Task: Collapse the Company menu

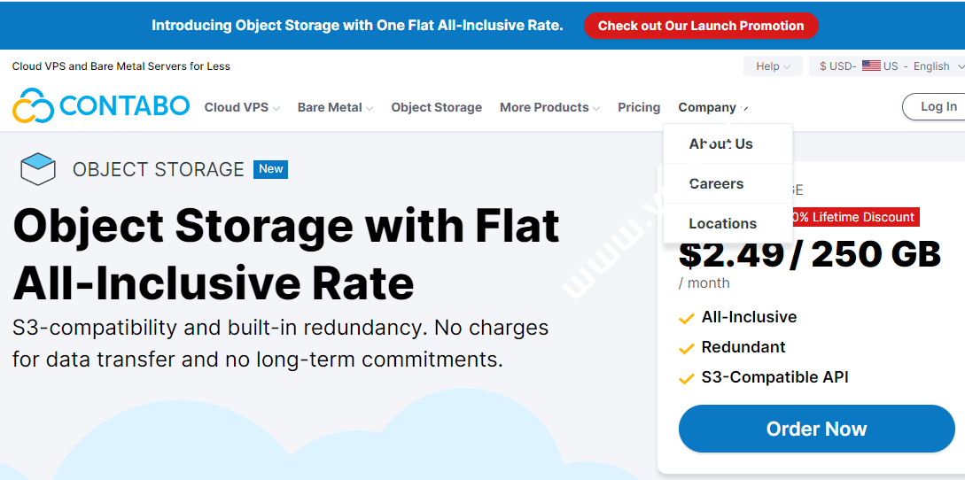Action: pos(712,107)
